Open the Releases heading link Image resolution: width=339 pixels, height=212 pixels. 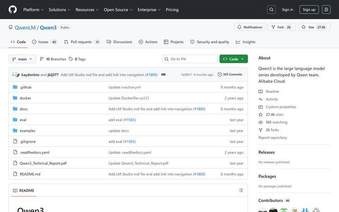coord(266,152)
